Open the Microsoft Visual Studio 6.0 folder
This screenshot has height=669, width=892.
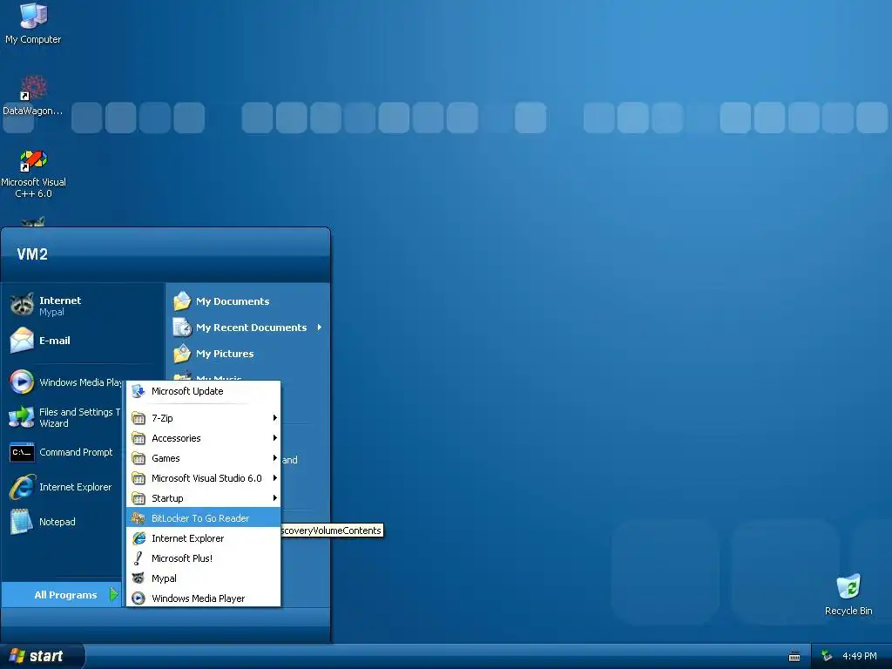click(204, 478)
